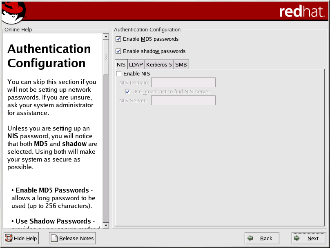Open the Kerberos 5 tab
330x248 pixels.
coord(159,65)
